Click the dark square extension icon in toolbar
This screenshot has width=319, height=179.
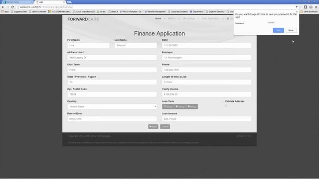click(x=306, y=7)
